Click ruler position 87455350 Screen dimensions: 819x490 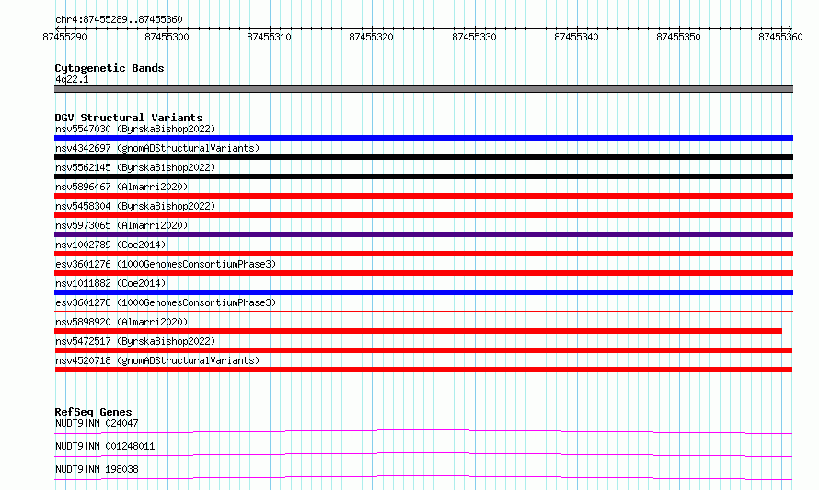(678, 37)
